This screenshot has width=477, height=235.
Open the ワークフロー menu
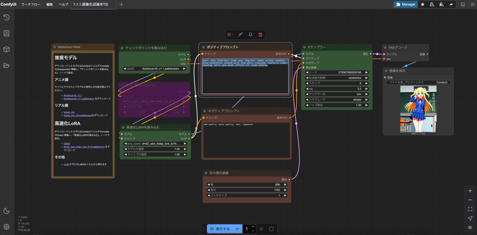[x=31, y=4]
